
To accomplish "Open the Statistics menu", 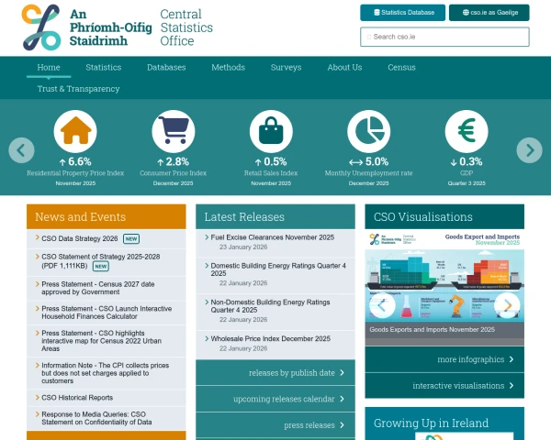I will (103, 67).
